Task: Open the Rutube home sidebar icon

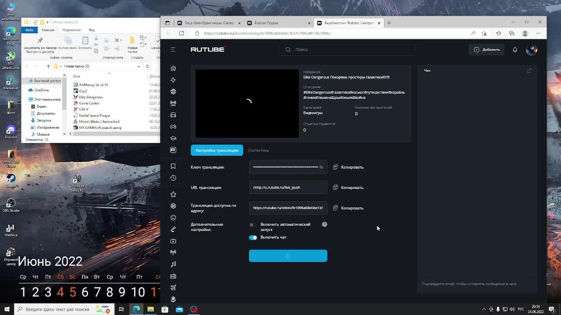Action: [x=173, y=68]
